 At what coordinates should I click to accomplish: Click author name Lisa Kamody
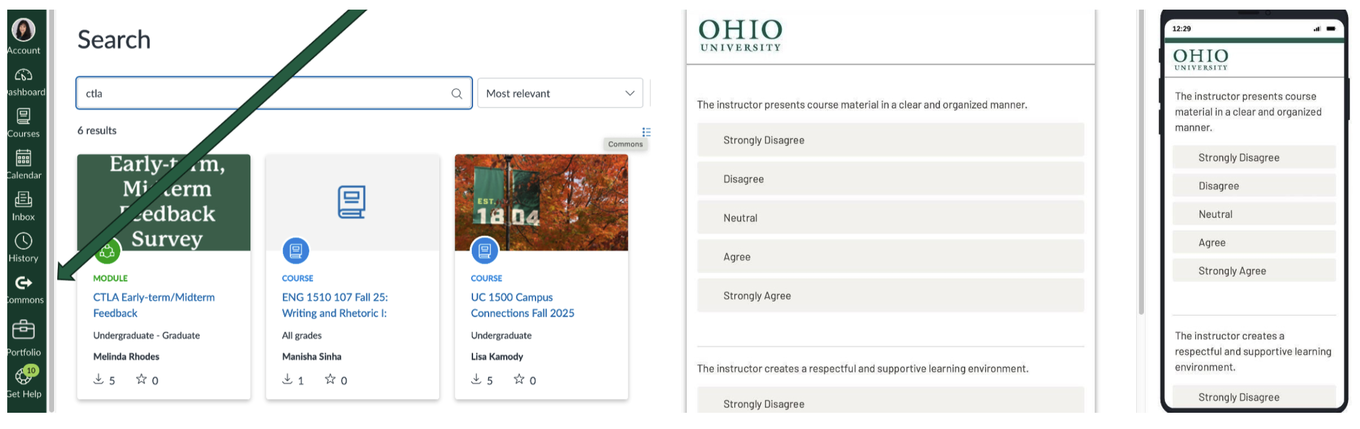[x=497, y=356]
